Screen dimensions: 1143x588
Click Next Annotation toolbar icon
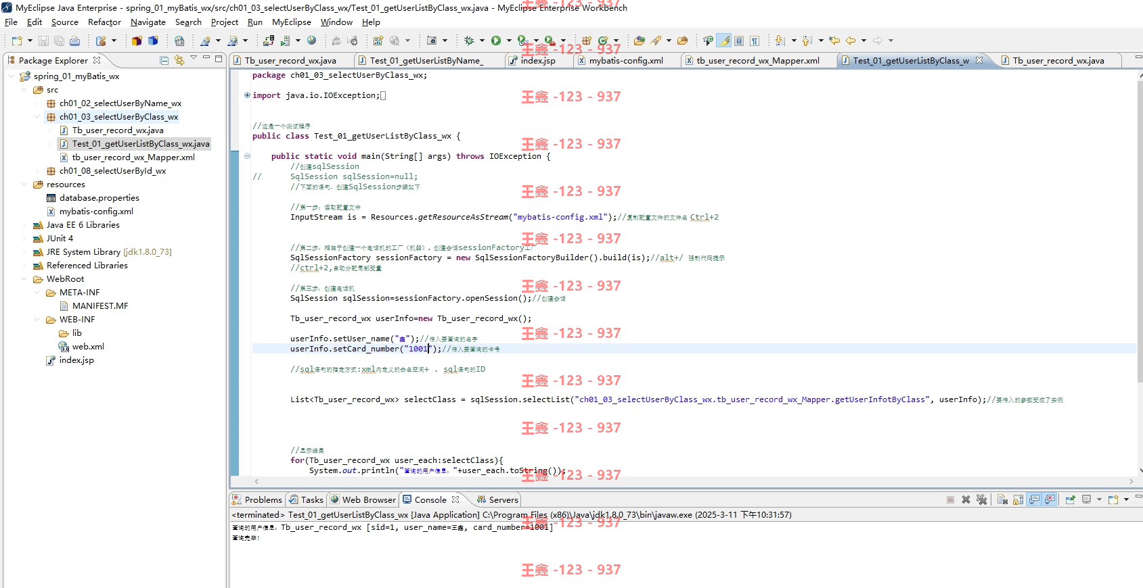pyautogui.click(x=780, y=41)
